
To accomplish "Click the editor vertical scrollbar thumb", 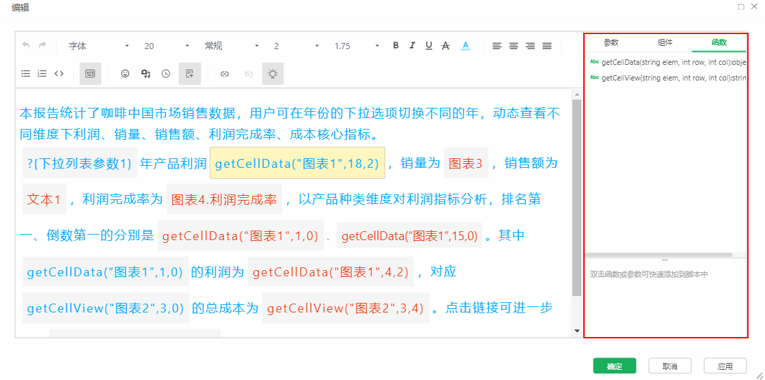I will coord(576,198).
